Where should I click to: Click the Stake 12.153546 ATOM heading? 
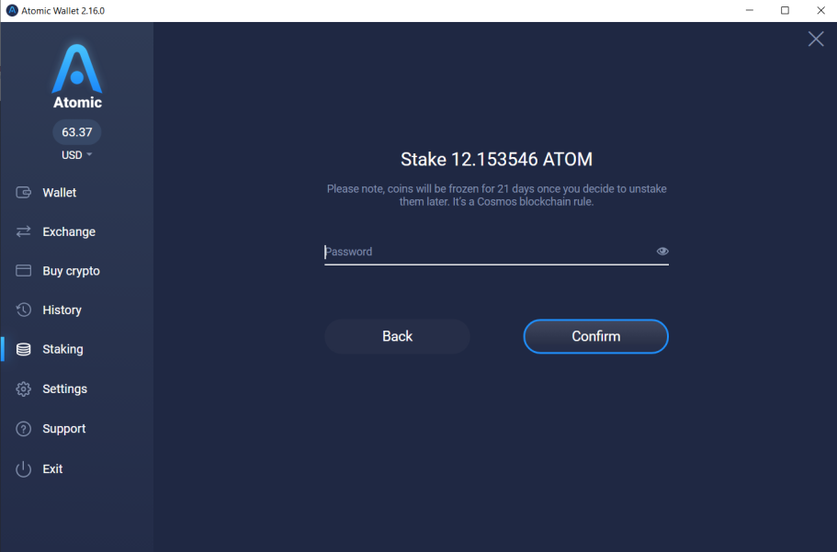pyautogui.click(x=496, y=159)
